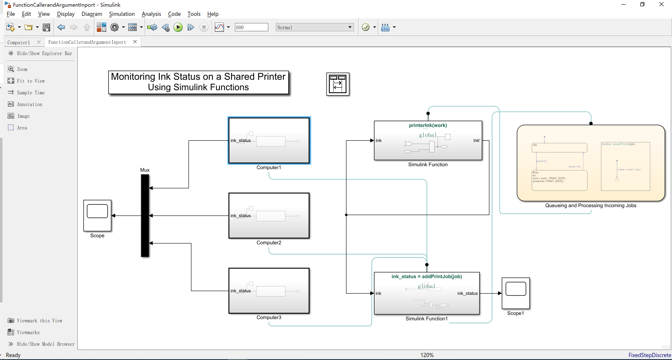Go back with the blue left arrow
The image size is (672, 360).
[61, 28]
